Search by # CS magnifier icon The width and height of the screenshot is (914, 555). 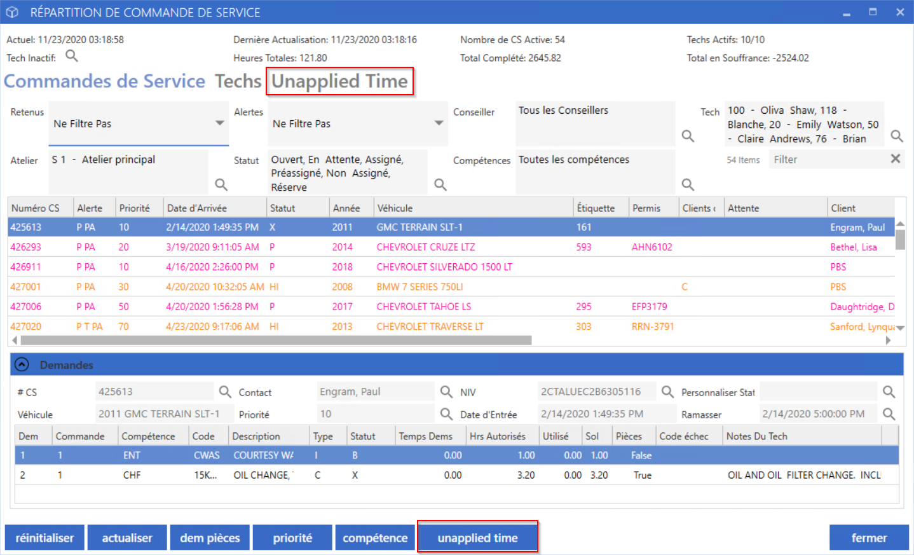(225, 392)
